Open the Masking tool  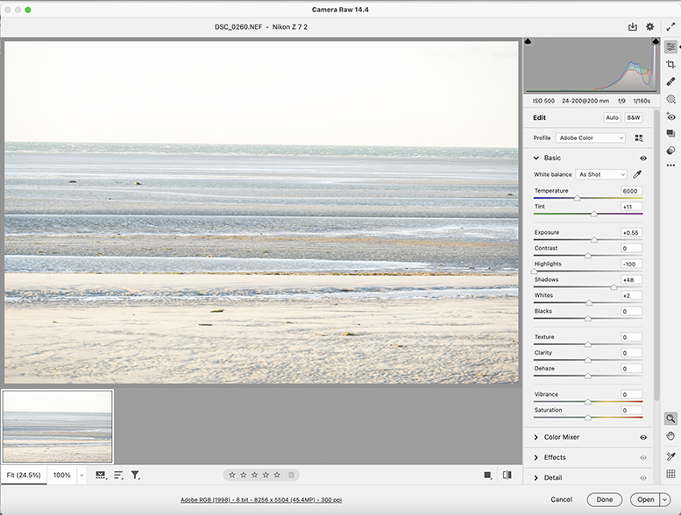[670, 99]
